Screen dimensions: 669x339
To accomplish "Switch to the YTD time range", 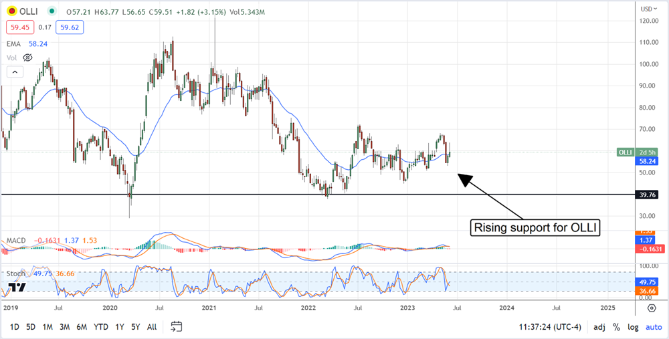I will tap(101, 327).
